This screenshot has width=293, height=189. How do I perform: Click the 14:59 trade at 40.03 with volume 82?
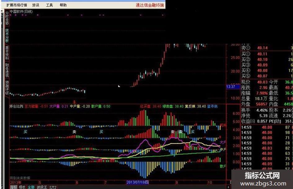click(x=266, y=148)
